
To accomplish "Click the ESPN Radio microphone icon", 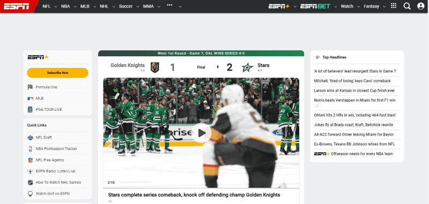I will coord(30,171).
